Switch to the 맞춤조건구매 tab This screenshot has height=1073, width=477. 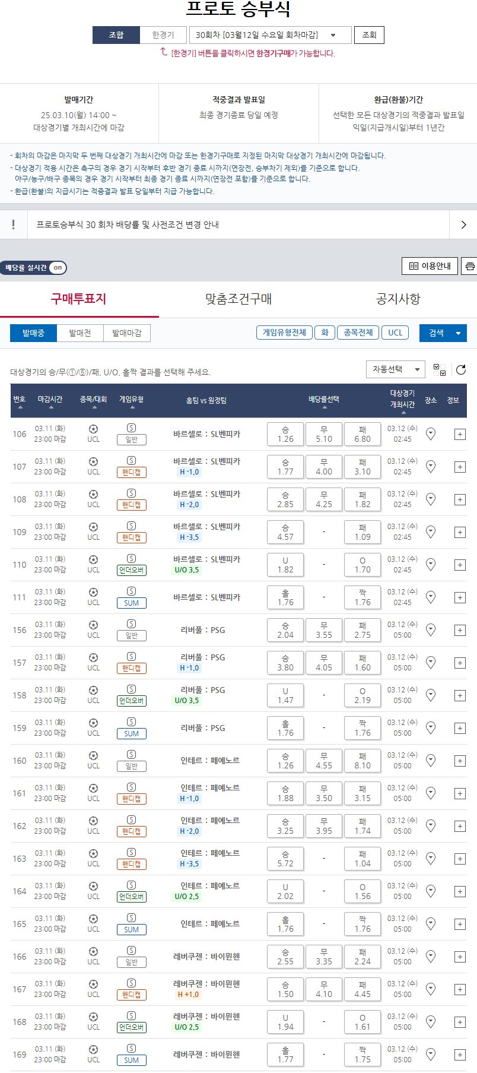[238, 299]
